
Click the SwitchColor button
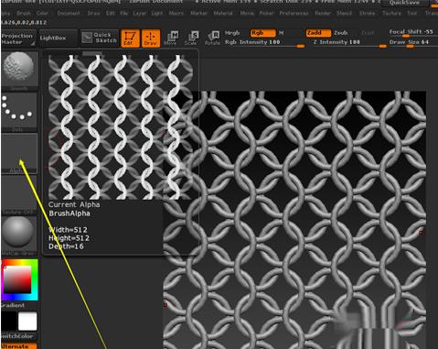click(18, 336)
